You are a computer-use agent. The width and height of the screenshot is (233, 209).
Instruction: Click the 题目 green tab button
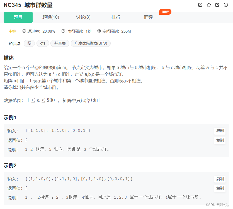tap(18, 17)
